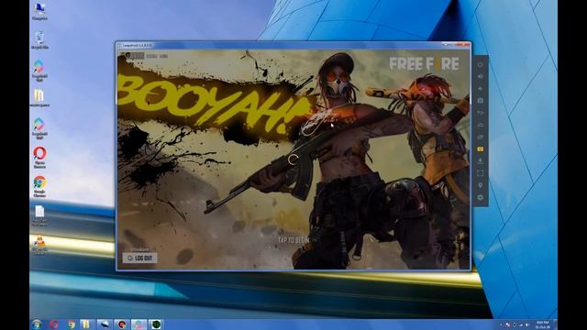Take a screenshot with the camera icon
Viewport: 587px width, 330px height.
click(481, 101)
